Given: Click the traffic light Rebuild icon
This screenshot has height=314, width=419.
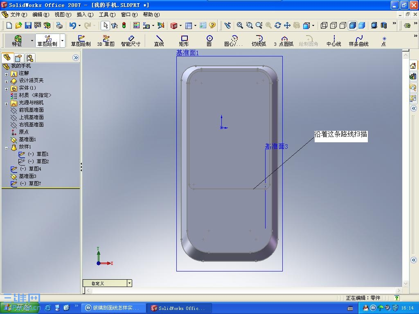Looking at the screenshot, I should point(124,25).
